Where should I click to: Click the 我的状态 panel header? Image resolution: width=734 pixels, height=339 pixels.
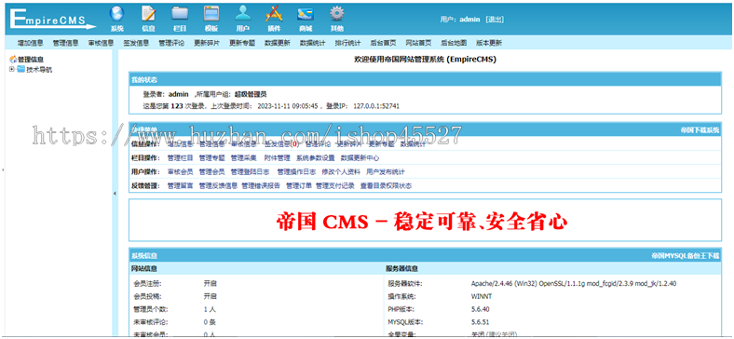(x=425, y=80)
